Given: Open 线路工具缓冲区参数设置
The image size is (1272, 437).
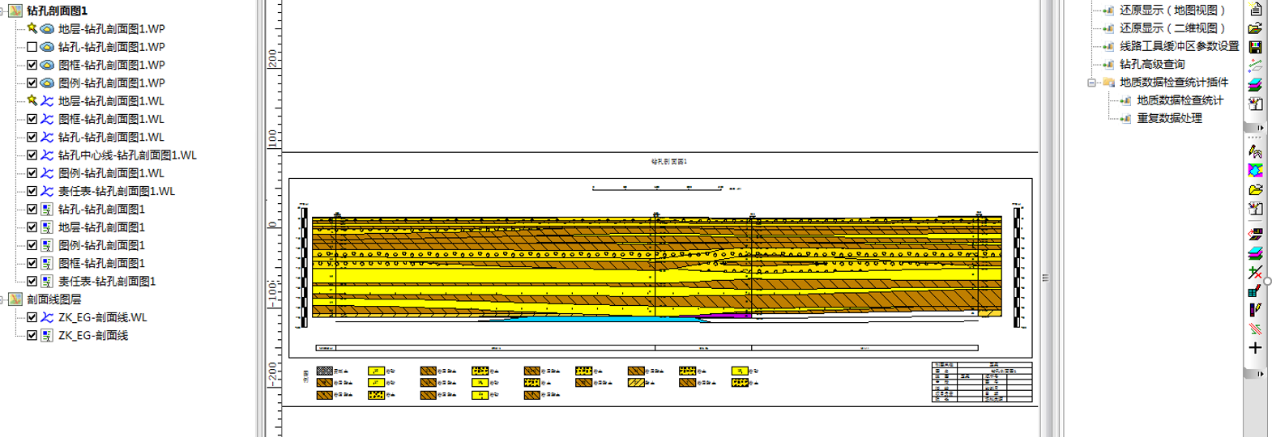Looking at the screenshot, I should click(1179, 46).
